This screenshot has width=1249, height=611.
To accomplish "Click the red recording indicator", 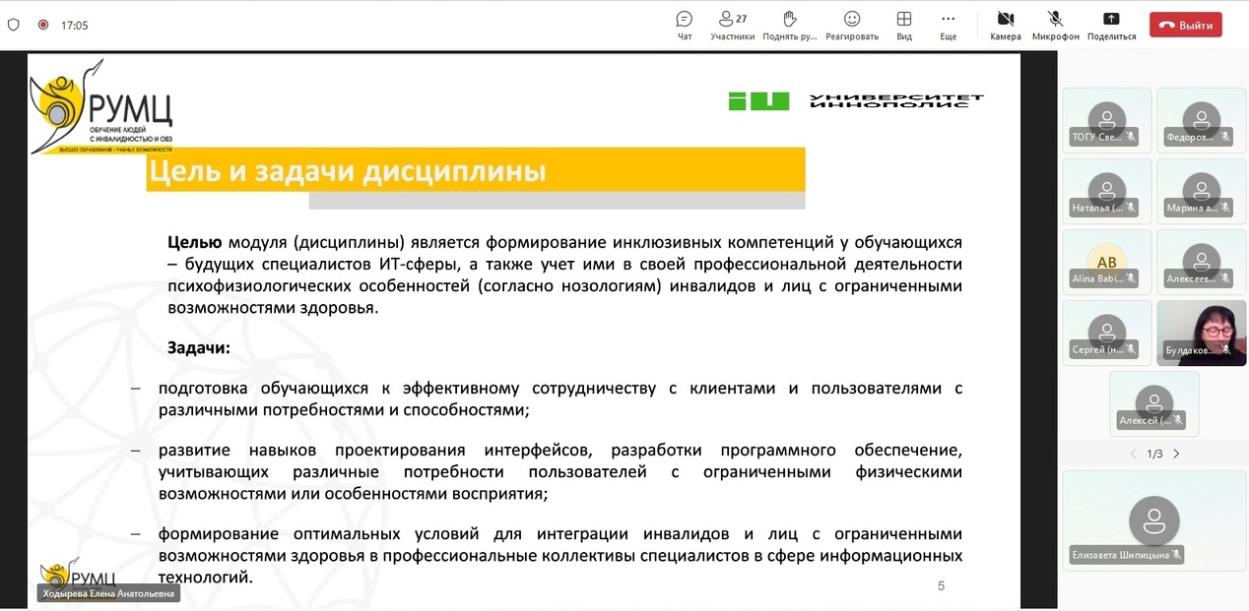I will point(42,25).
